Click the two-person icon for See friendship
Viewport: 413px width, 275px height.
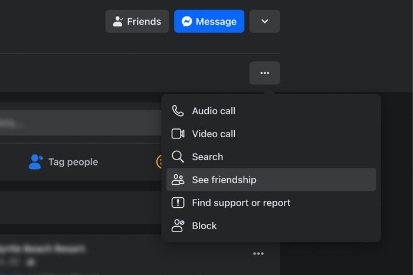click(x=178, y=180)
